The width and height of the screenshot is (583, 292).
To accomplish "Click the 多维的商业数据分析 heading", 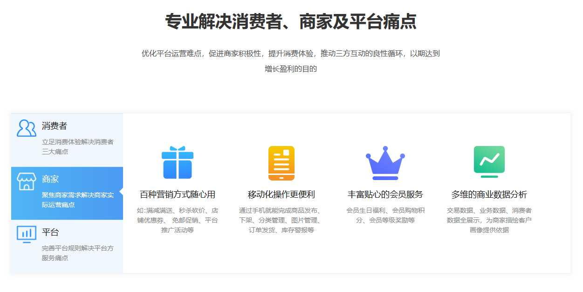I will tap(489, 195).
